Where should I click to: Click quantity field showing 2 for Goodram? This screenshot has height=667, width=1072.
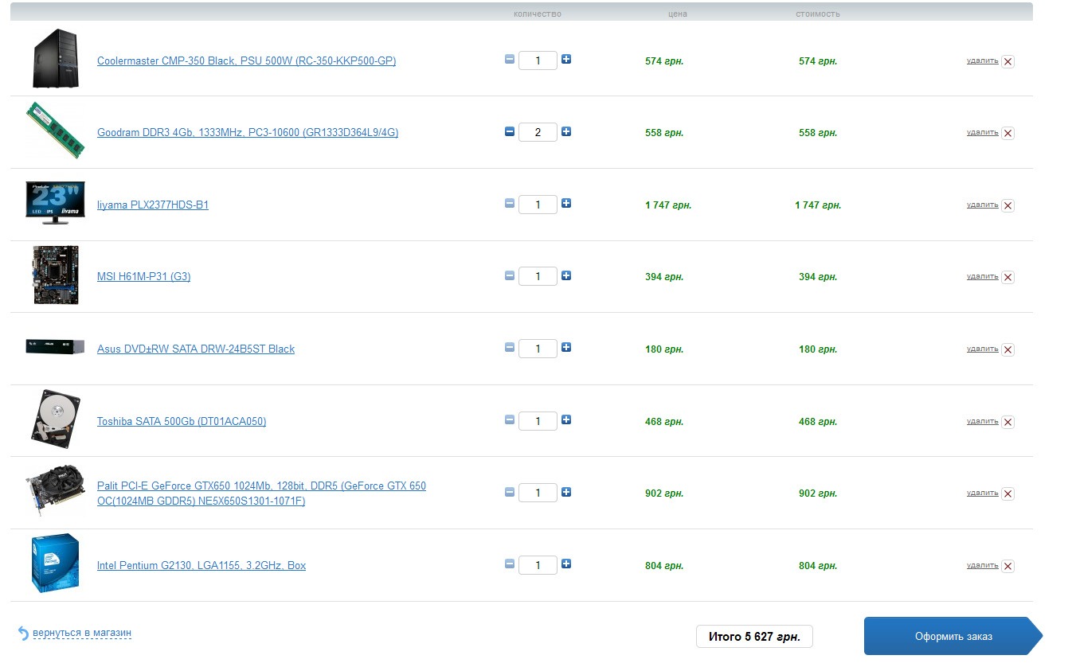point(538,132)
